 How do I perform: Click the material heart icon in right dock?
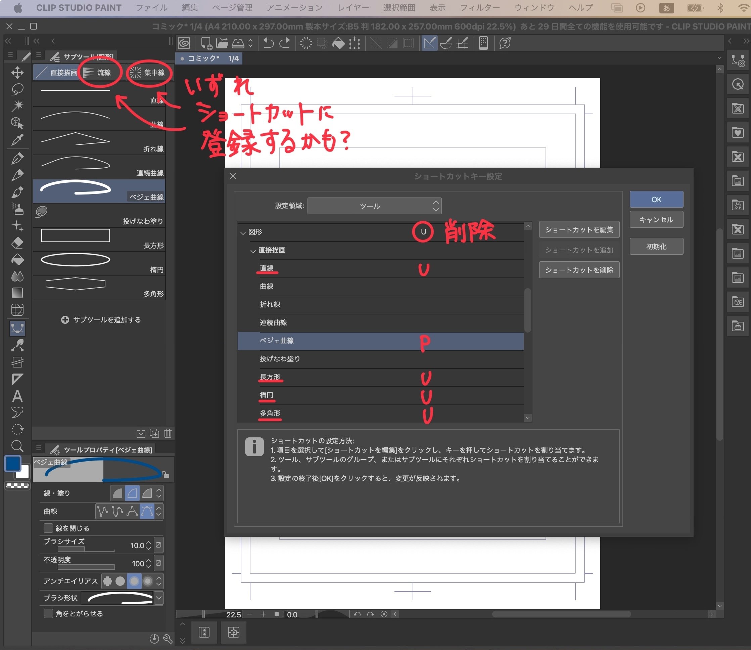click(738, 132)
